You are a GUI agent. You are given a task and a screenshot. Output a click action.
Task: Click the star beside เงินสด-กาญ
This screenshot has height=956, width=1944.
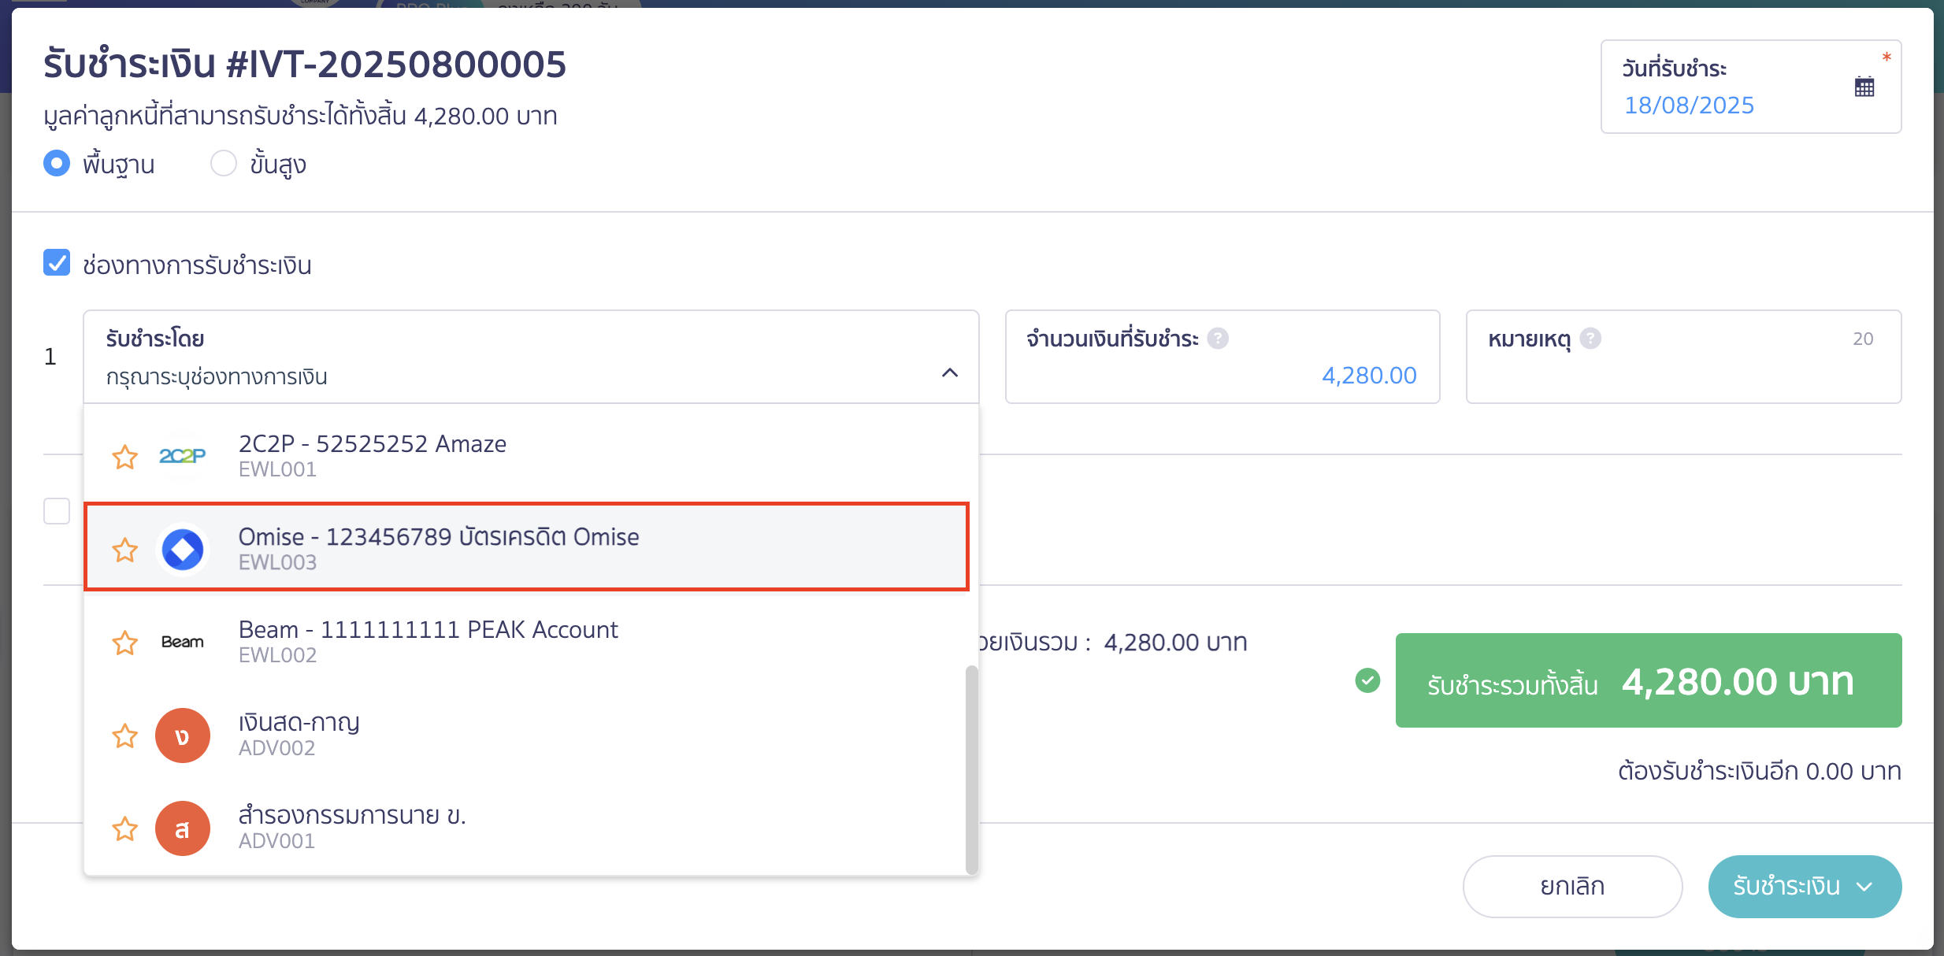(x=124, y=736)
